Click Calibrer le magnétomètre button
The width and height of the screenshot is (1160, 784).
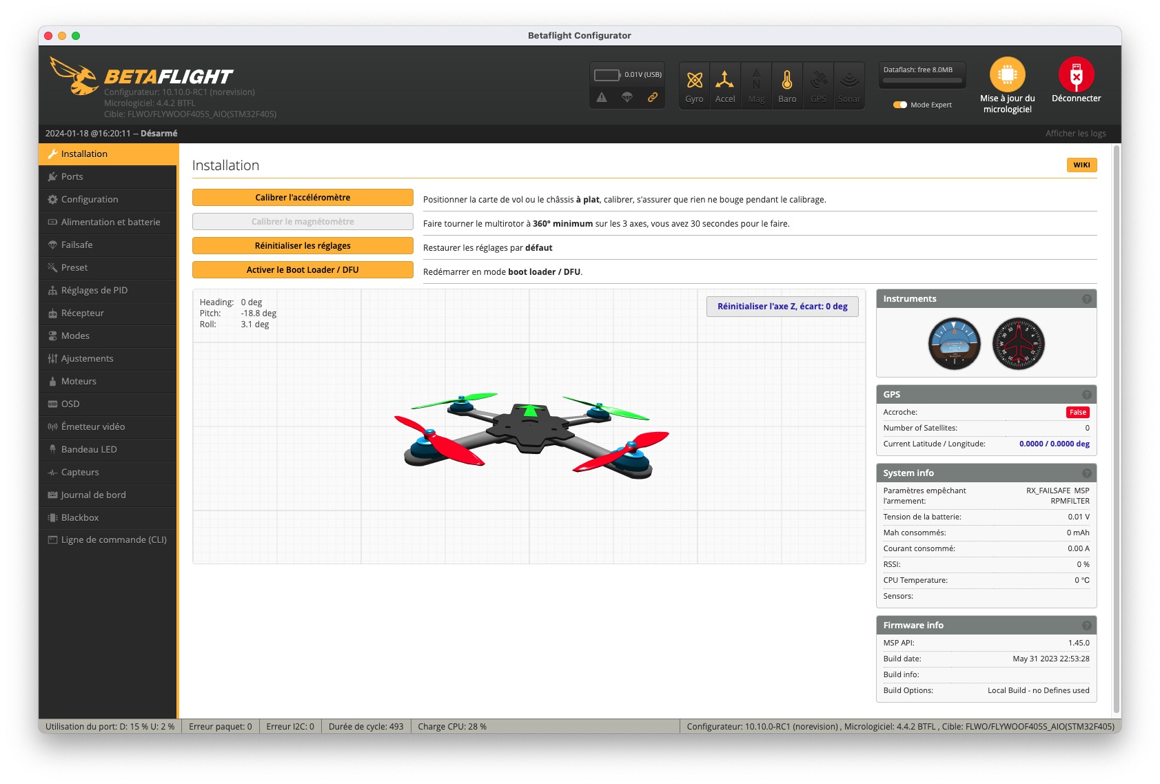[303, 222]
